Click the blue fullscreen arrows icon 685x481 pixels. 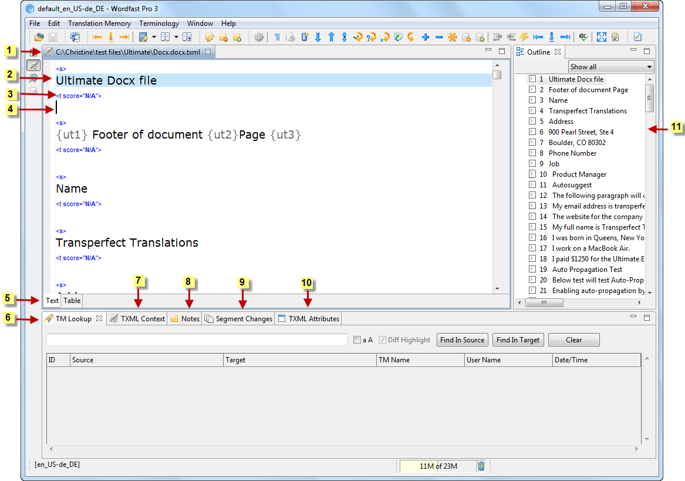(x=602, y=37)
